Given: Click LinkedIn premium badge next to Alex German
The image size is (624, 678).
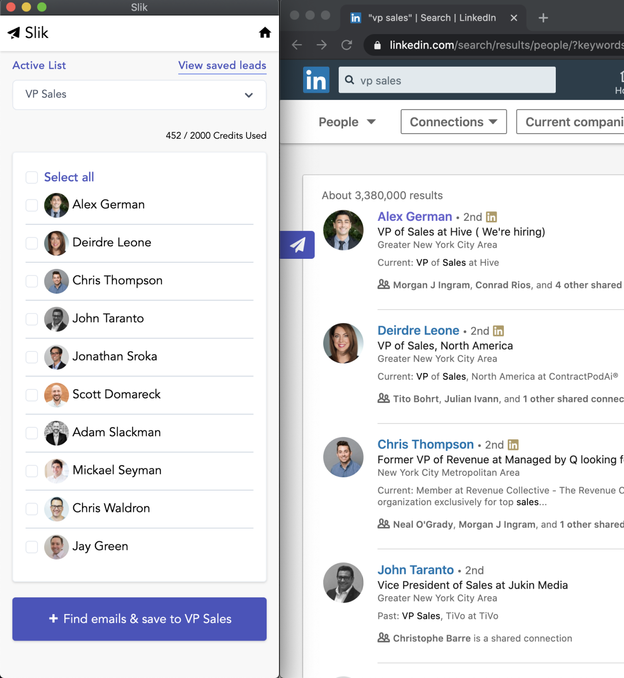Looking at the screenshot, I should pos(491,217).
